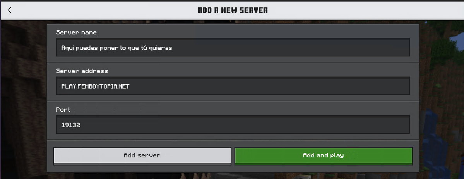Place cursor in PLAY.FEMBOYTOPIA.NET address text
Screen dimensions: 464x179
(95, 86)
